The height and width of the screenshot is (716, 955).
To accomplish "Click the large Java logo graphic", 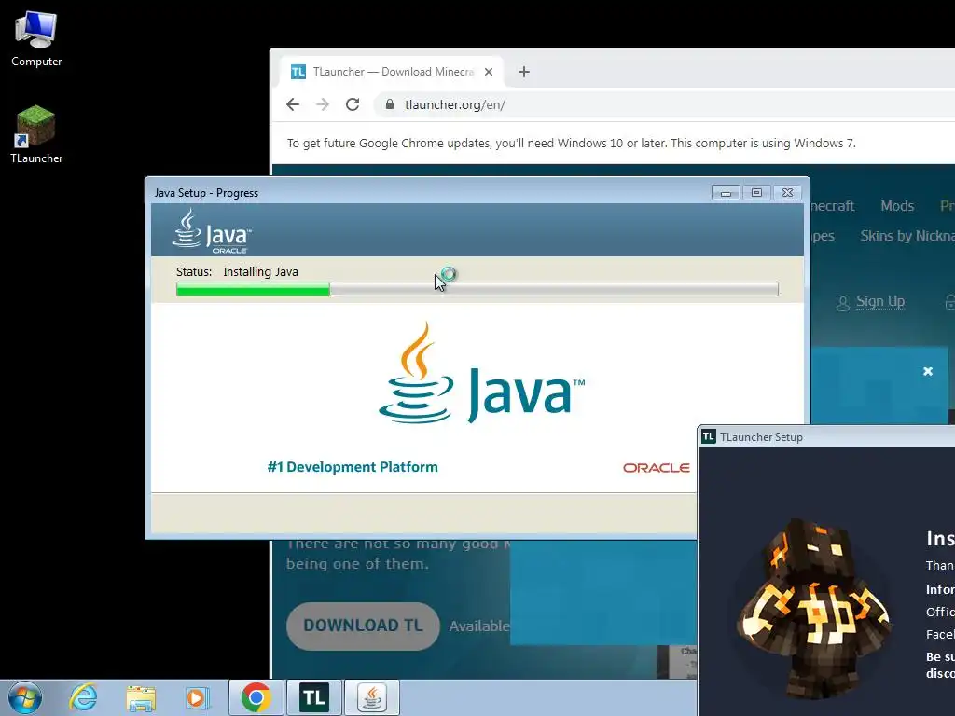I will point(481,373).
